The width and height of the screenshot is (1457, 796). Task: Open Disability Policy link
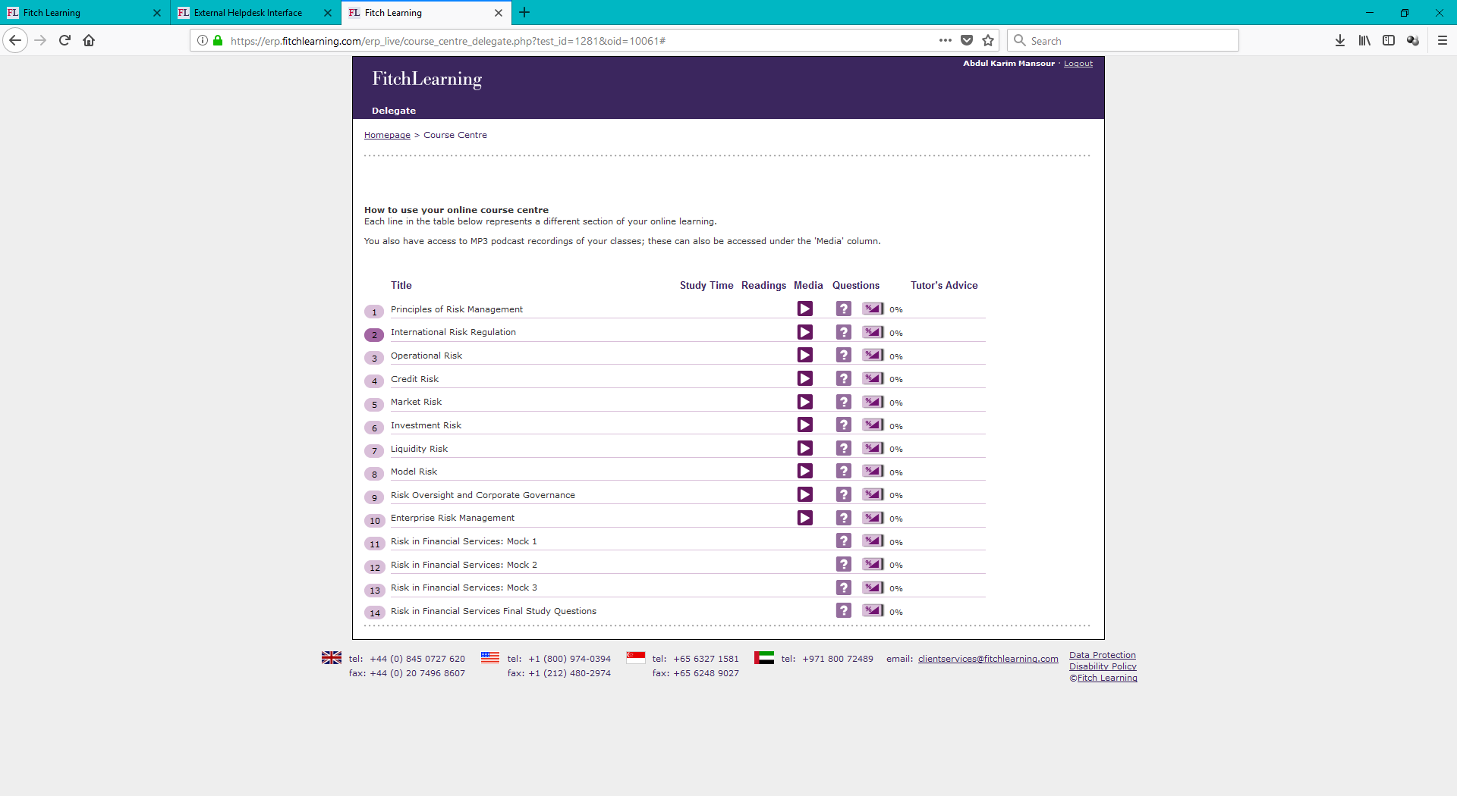1103,666
